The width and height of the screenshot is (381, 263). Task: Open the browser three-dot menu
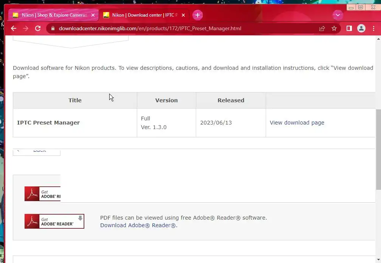(x=373, y=28)
